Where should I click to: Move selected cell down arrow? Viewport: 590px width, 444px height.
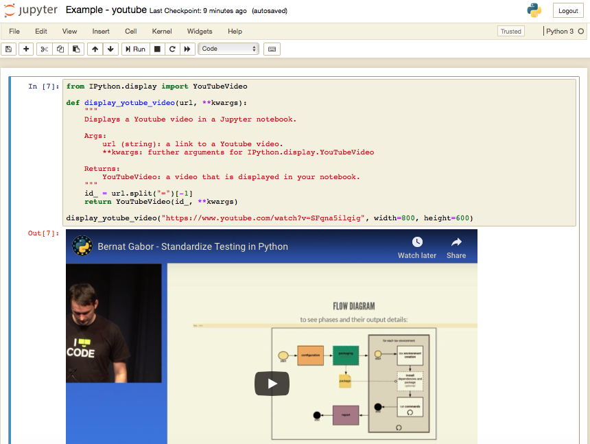[110, 49]
